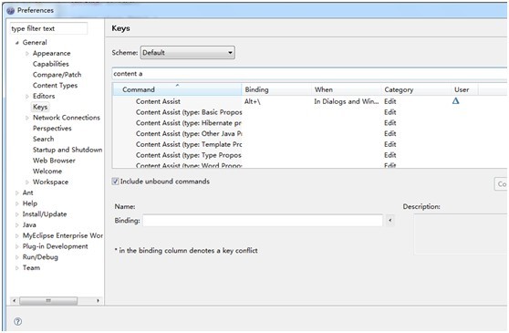Screen dimensions: 509x333
Task: Sort by the Binding column header
Action: click(276, 89)
